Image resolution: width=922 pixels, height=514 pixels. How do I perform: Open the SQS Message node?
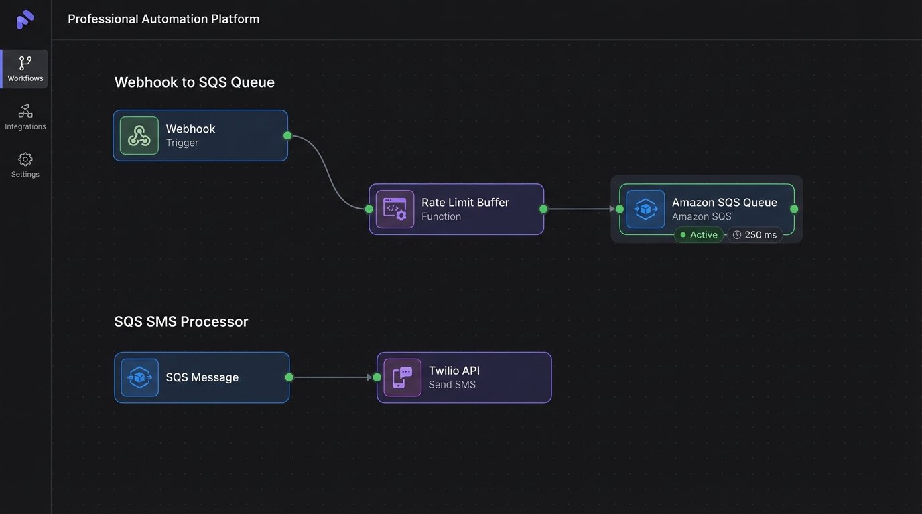[x=202, y=377]
